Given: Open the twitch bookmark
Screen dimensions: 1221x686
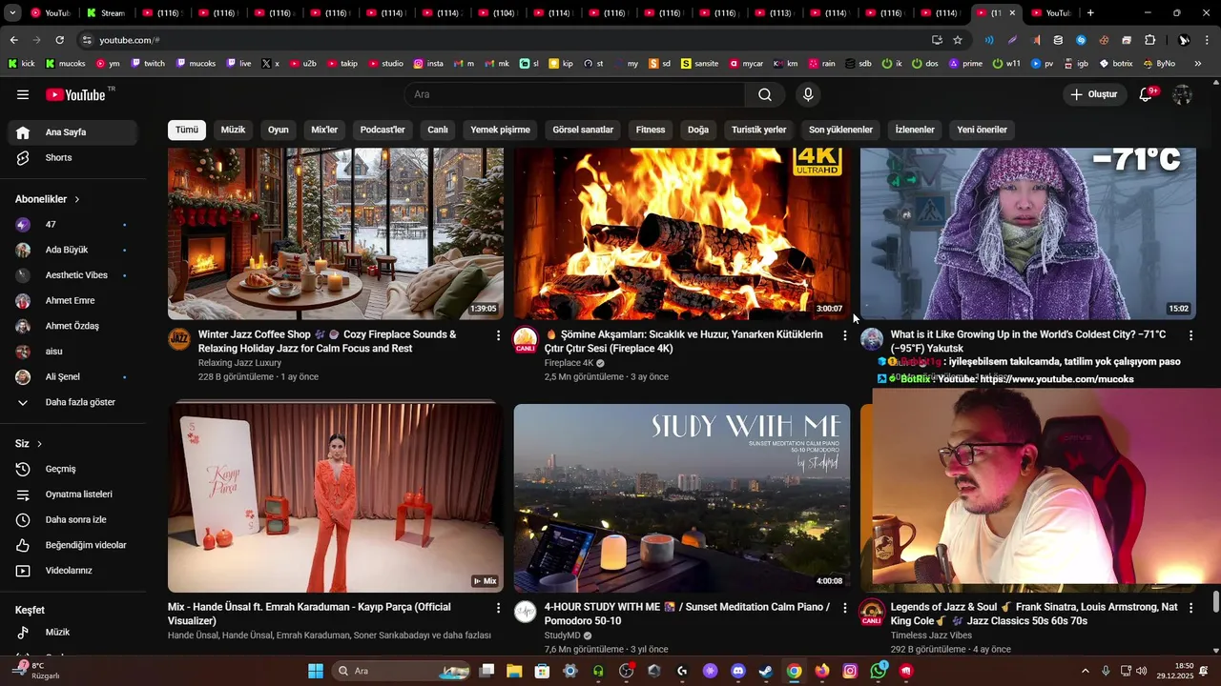Looking at the screenshot, I should coord(147,64).
